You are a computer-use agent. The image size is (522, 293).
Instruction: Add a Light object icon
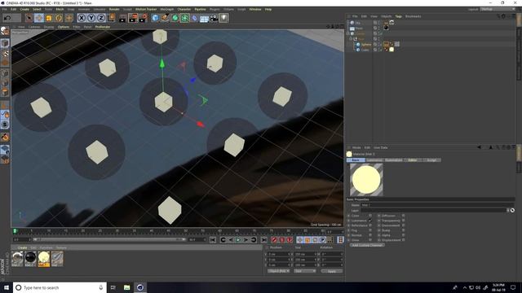223,18
